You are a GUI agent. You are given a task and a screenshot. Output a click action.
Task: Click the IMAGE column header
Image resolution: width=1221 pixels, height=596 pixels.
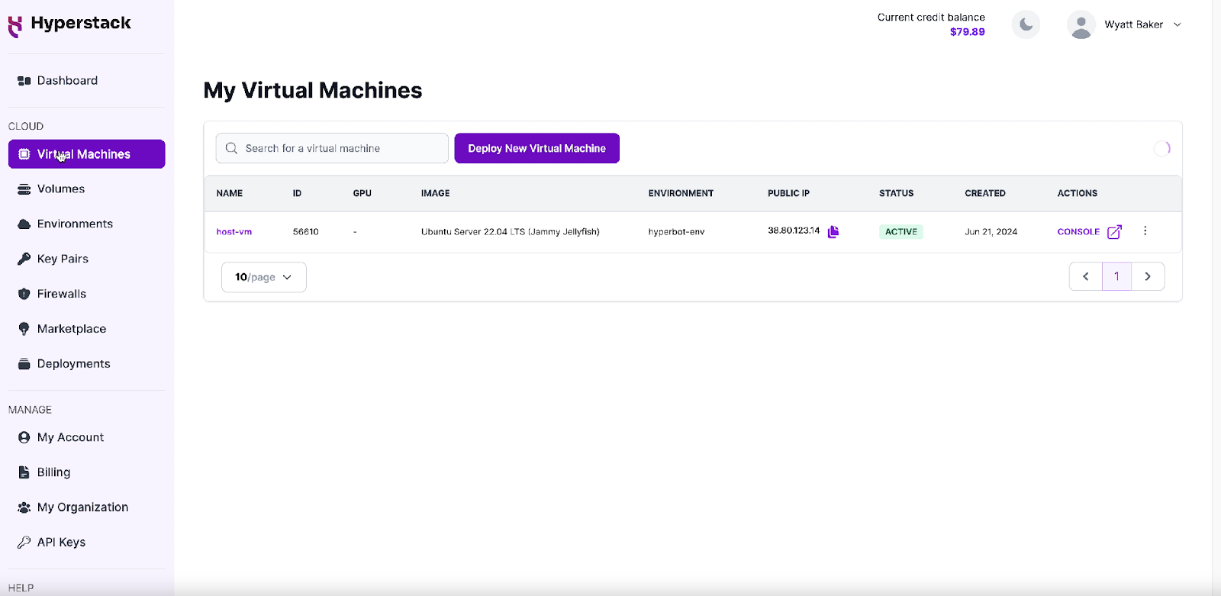(435, 193)
